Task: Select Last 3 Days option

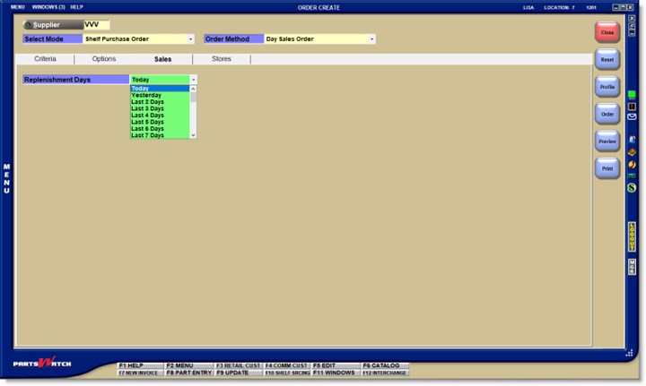Action: click(147, 108)
